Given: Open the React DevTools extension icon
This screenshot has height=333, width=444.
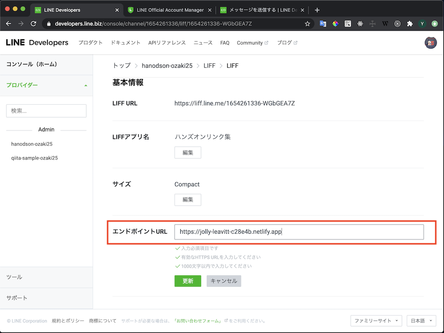Looking at the screenshot, I should 360,24.
